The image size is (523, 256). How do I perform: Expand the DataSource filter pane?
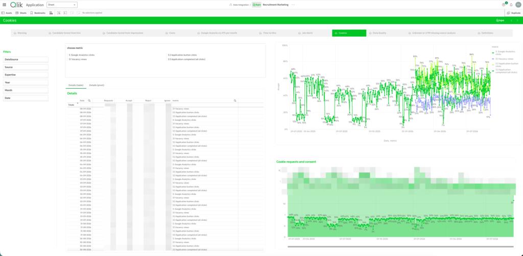(26, 59)
